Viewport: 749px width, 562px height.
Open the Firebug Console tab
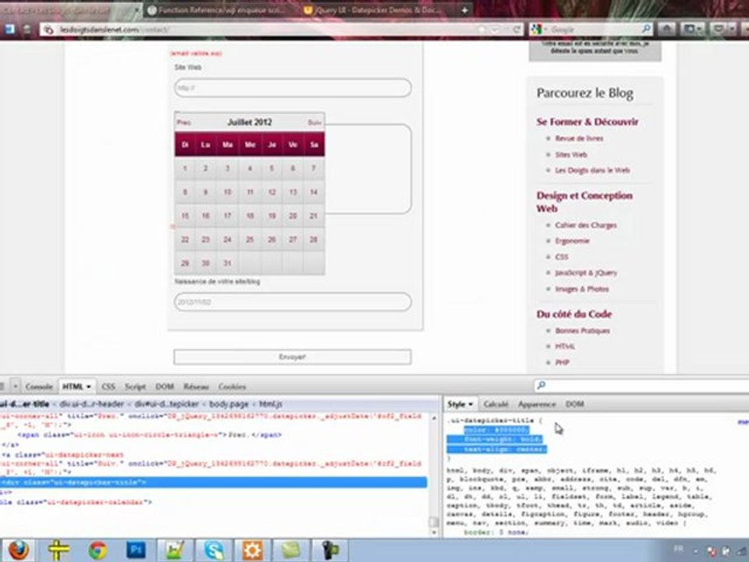click(39, 386)
